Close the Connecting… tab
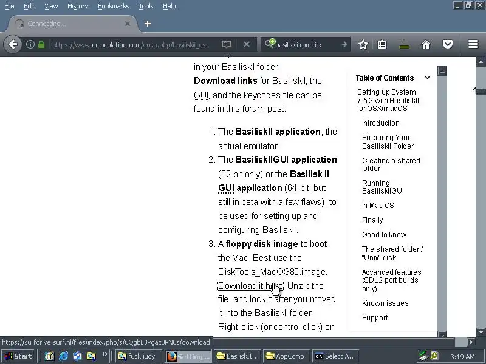This screenshot has height=364, width=486. (x=128, y=24)
